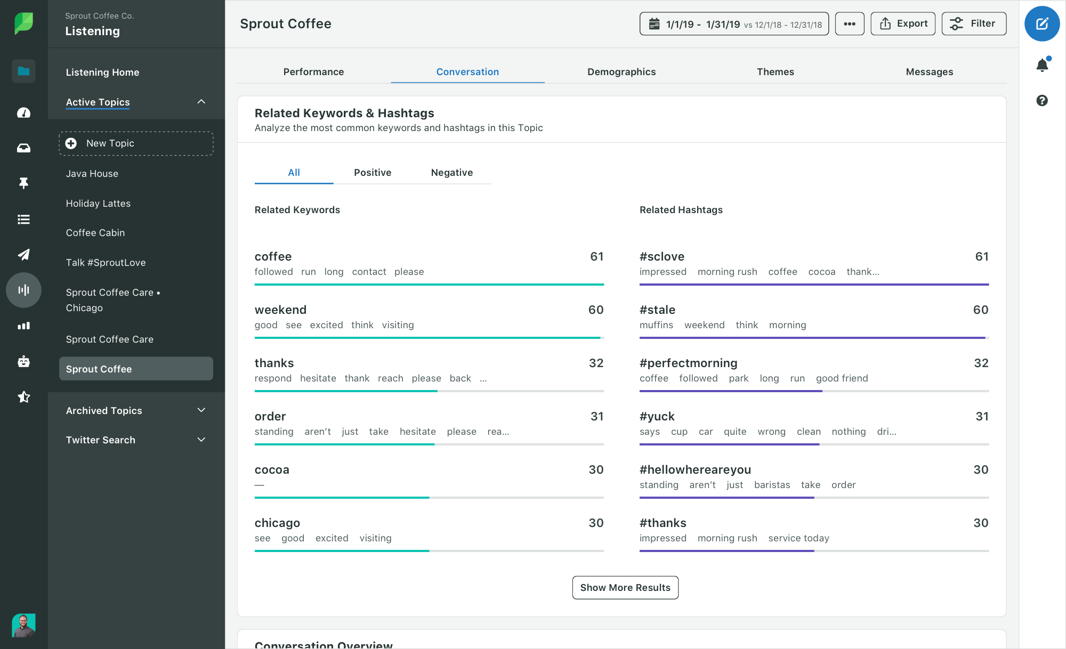Switch keyword filter to Positive

(373, 173)
